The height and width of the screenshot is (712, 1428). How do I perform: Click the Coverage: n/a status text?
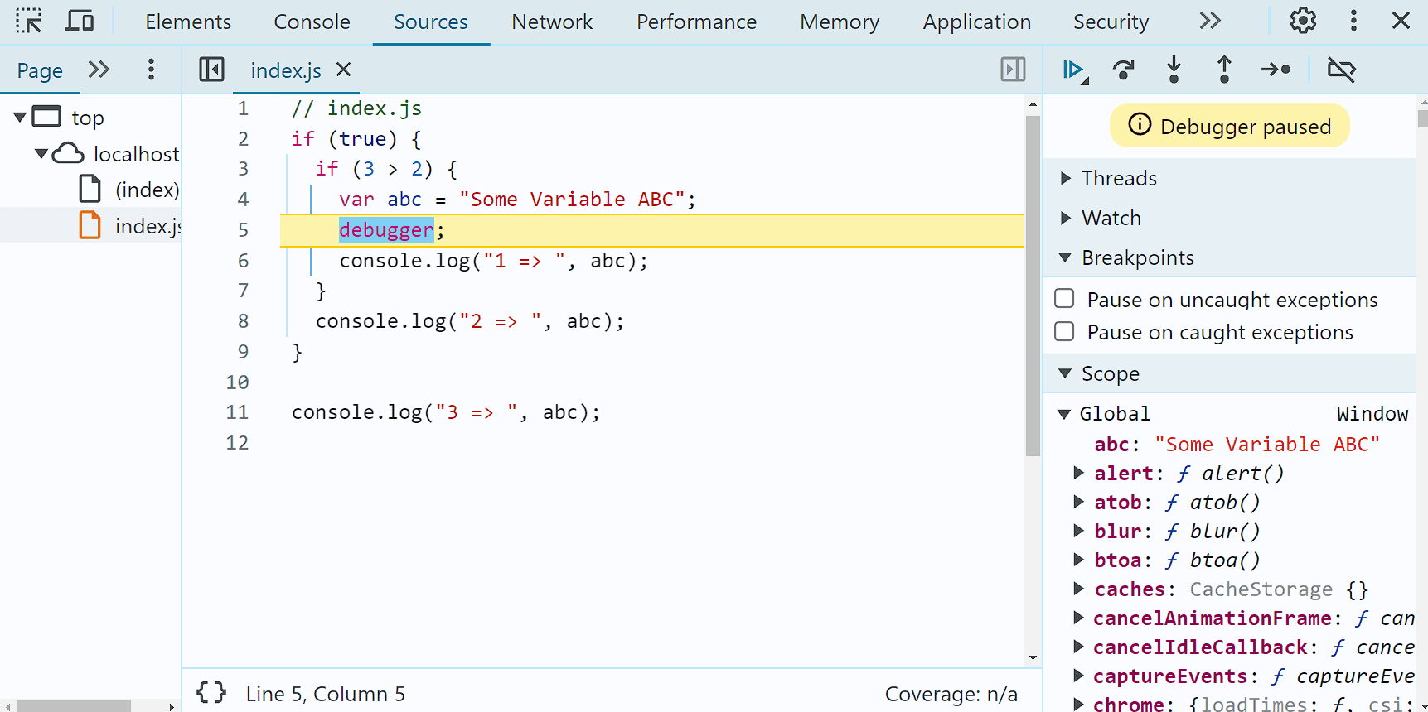(x=951, y=694)
